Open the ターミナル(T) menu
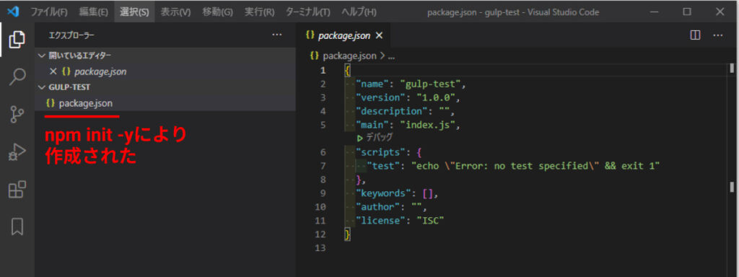The width and height of the screenshot is (739, 277). click(x=307, y=12)
